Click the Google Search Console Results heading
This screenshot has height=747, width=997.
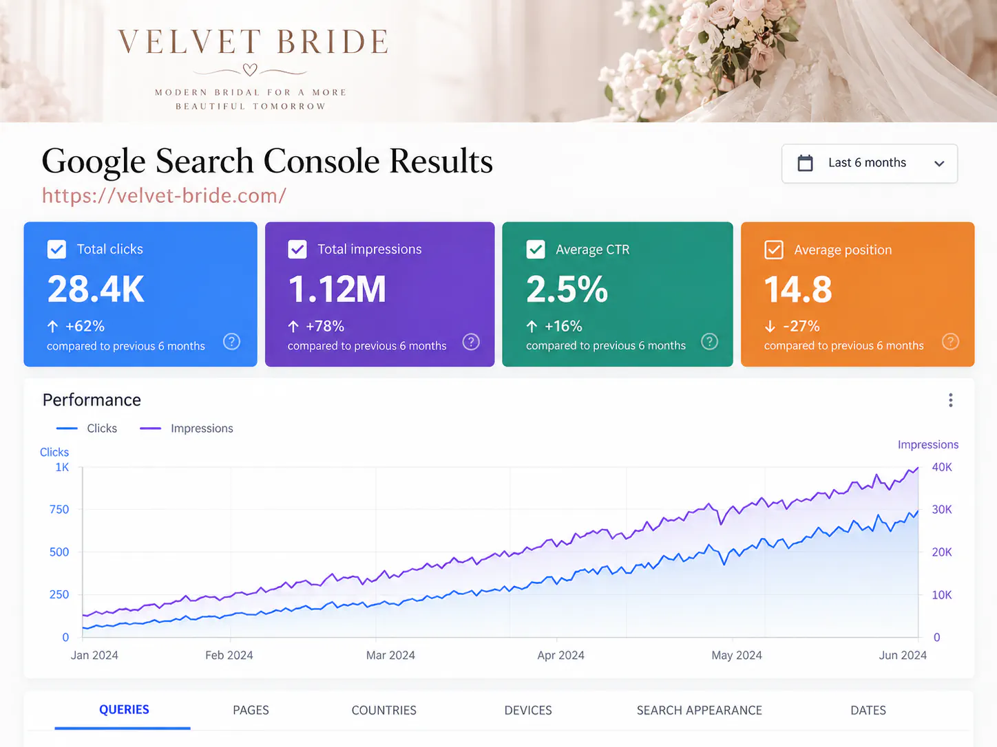click(267, 161)
